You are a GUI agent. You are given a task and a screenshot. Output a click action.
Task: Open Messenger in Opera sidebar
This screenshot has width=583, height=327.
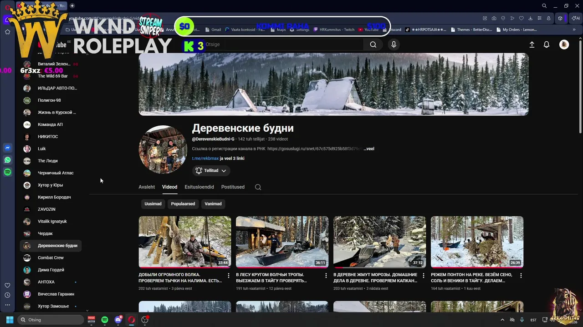pyautogui.click(x=7, y=148)
